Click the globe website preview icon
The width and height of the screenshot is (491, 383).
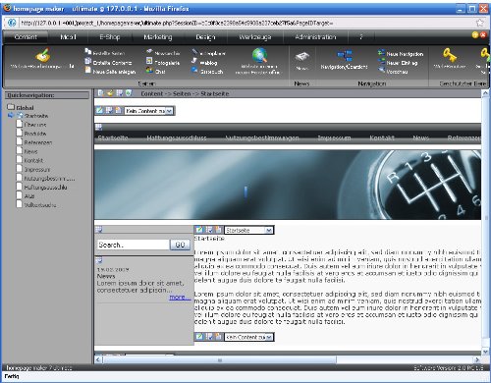coord(259,55)
